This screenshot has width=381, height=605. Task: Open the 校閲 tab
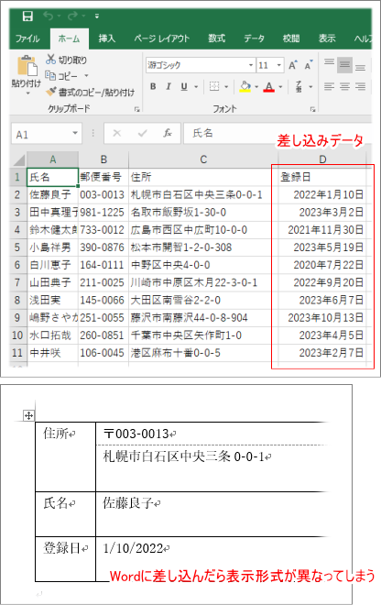290,38
